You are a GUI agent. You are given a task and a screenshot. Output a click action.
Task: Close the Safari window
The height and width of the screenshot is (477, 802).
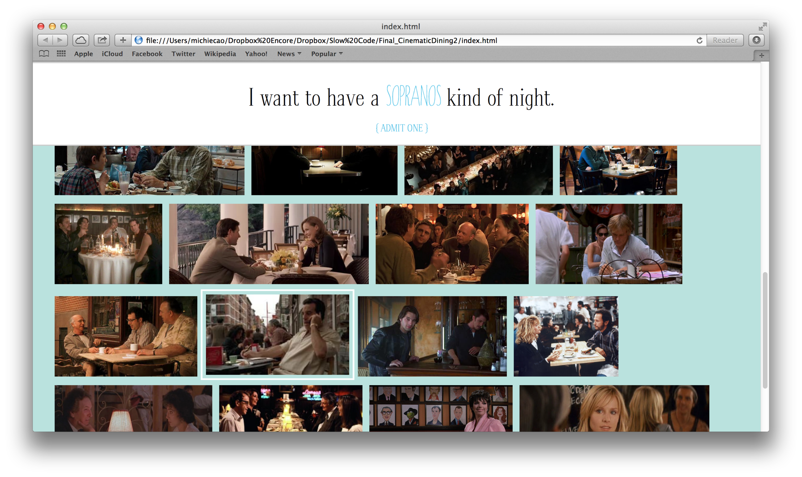pos(41,26)
